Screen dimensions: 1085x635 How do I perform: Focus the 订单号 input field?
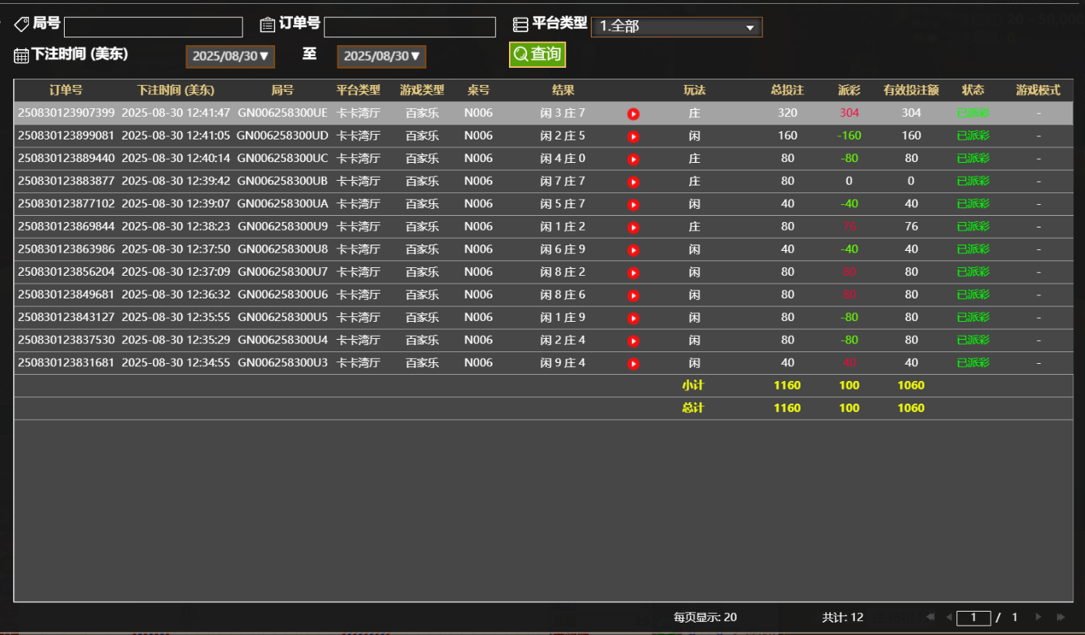pyautogui.click(x=409, y=27)
